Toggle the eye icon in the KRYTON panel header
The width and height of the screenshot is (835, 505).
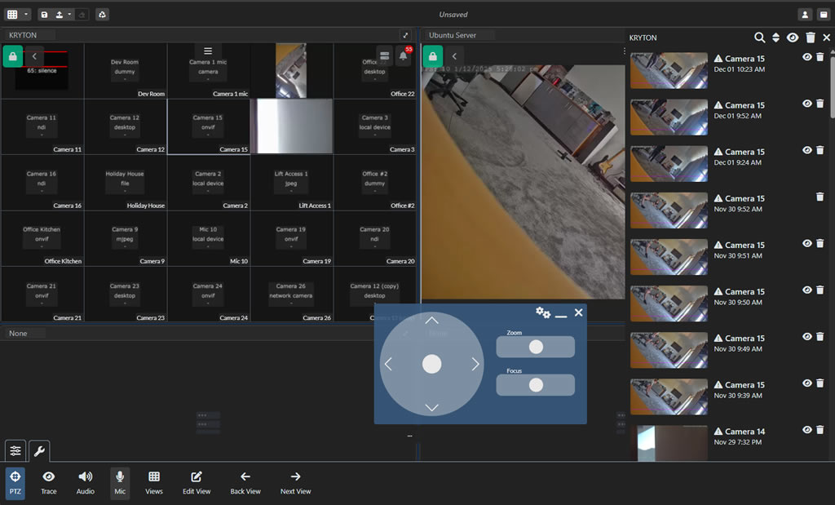click(791, 38)
